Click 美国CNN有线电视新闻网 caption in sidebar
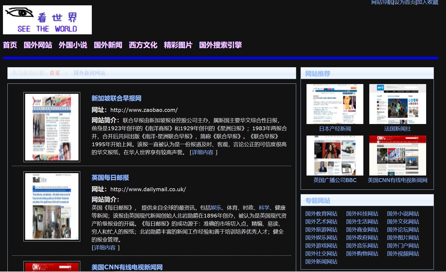This screenshot has height=272, width=446. click(397, 180)
